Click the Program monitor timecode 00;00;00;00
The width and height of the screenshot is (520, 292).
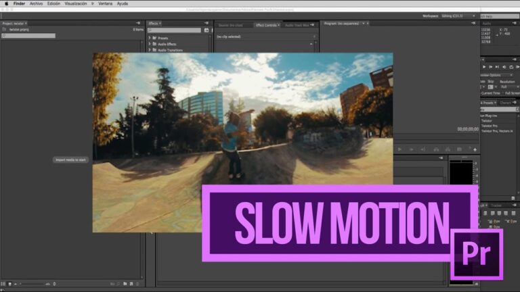[468, 129]
